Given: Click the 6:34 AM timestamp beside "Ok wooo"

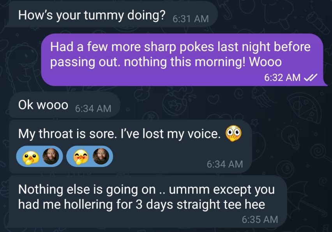Looking at the screenshot, I should pos(93,109).
